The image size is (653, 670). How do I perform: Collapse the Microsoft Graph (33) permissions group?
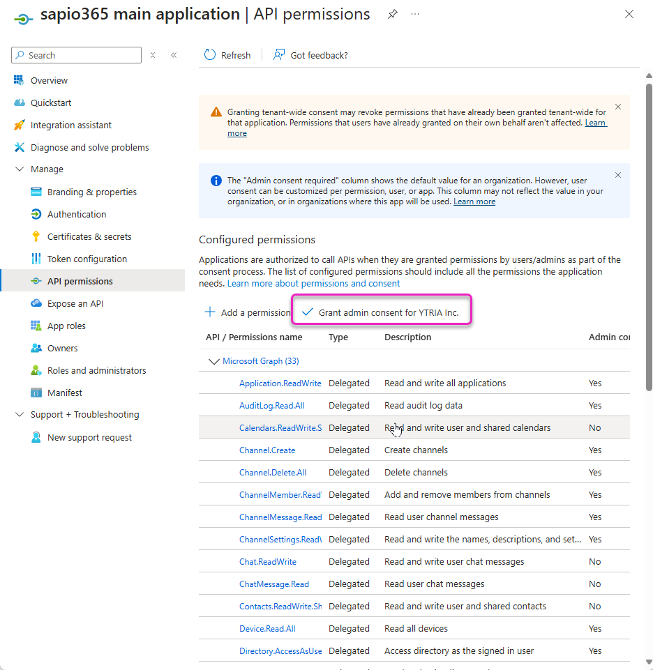[213, 361]
